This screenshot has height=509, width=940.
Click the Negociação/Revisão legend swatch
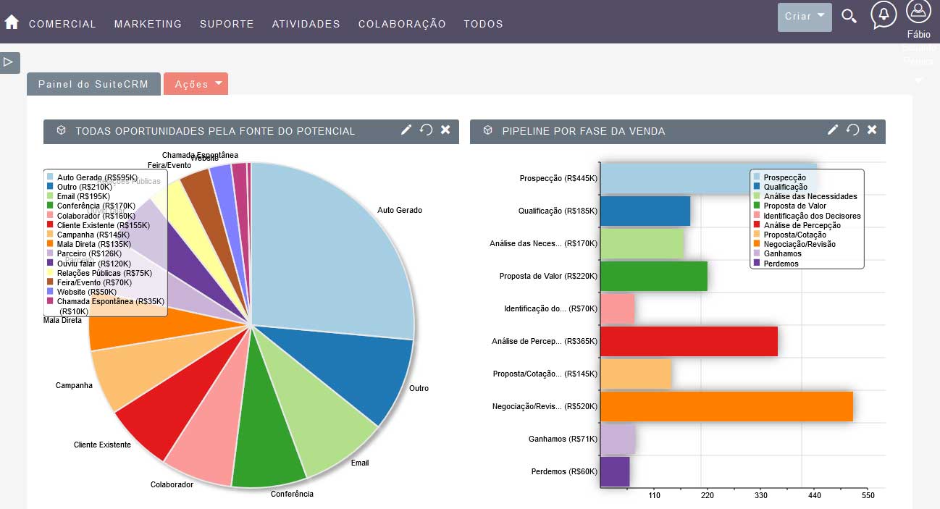point(757,244)
